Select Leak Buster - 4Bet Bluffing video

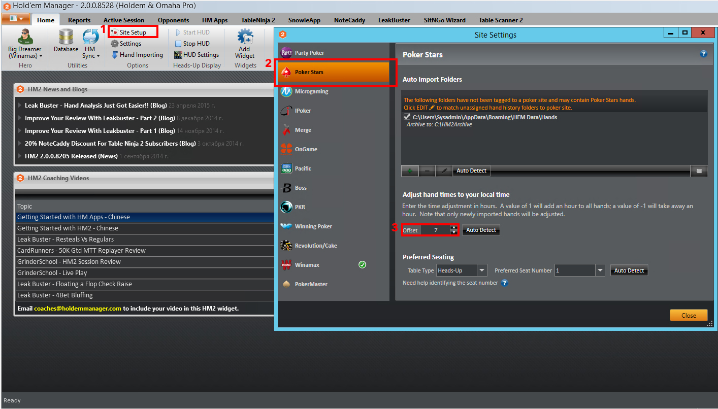pos(145,295)
